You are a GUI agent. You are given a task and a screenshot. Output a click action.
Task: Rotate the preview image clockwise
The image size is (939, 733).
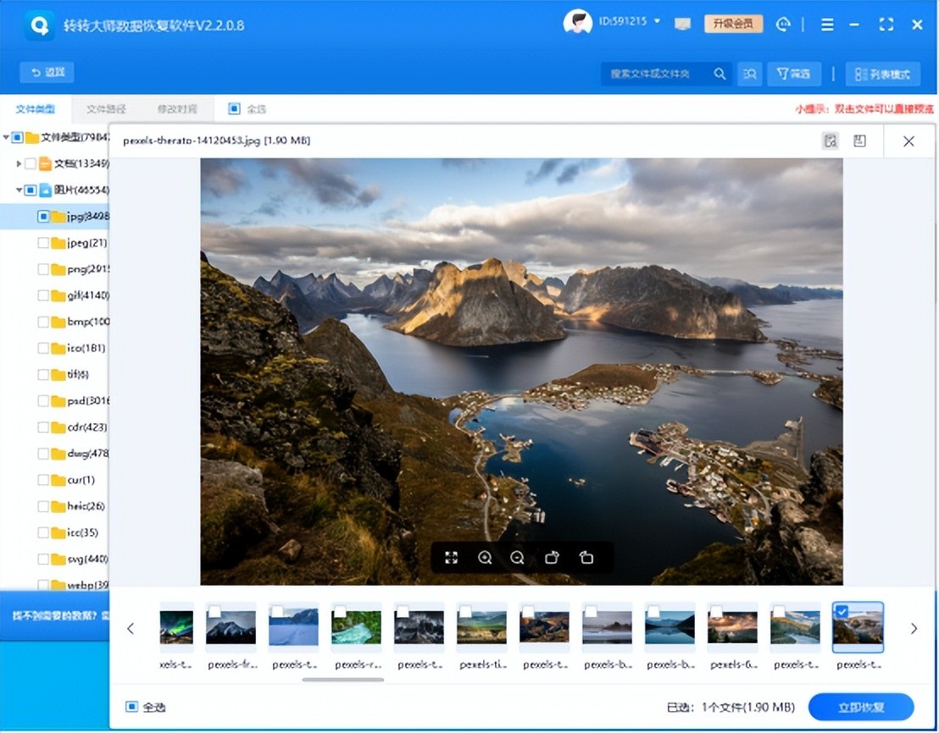553,558
